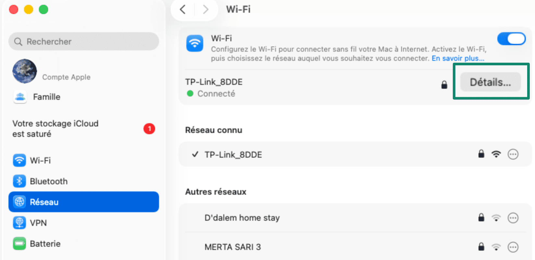Click the signal strength icon for MERTA SARI 3
This screenshot has width=535, height=260.
(496, 247)
